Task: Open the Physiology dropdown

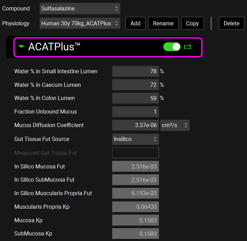Action: tap(80, 23)
